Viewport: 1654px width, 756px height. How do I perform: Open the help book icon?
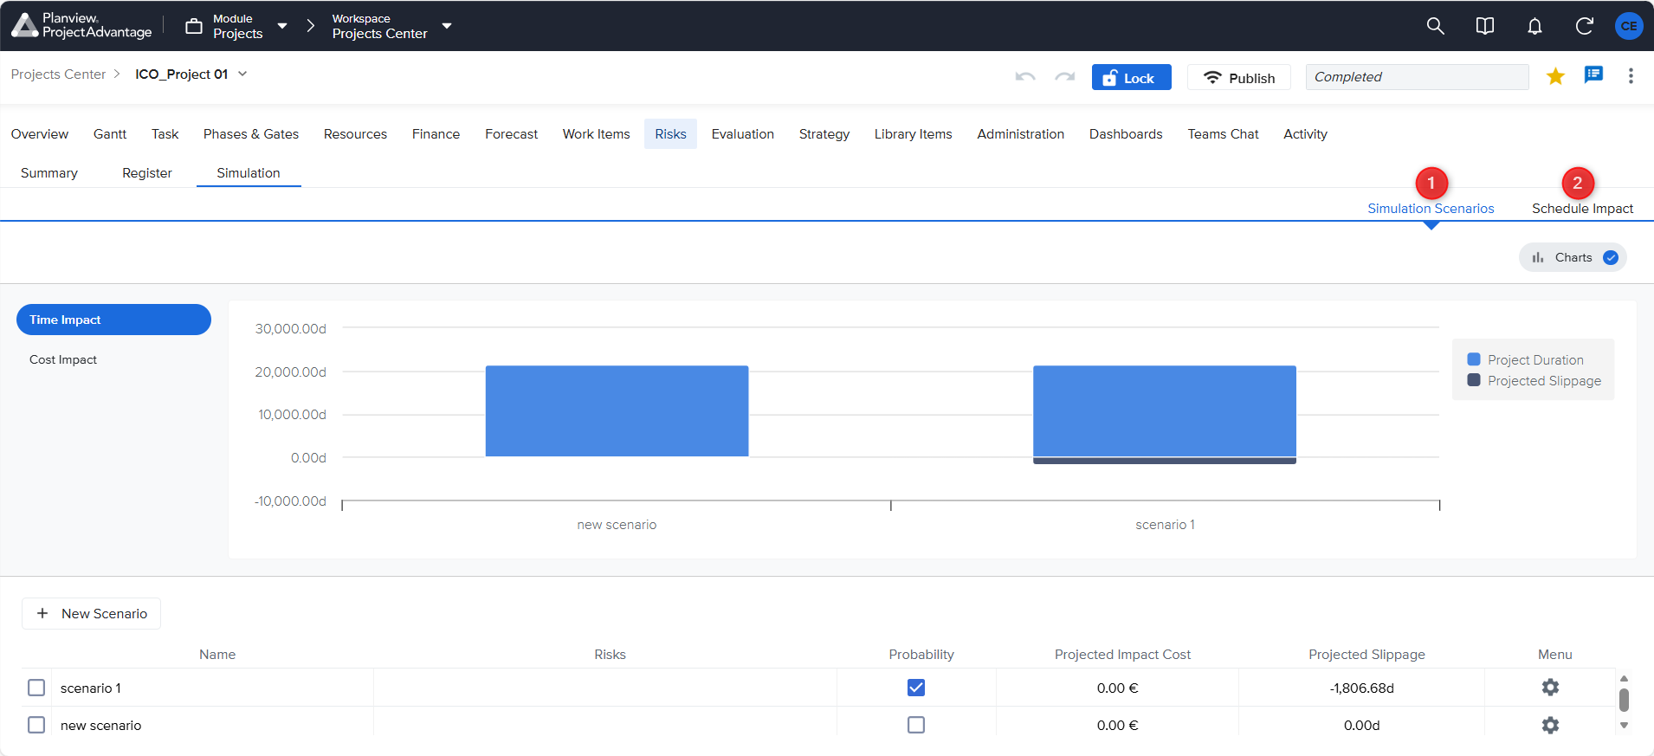click(x=1484, y=26)
